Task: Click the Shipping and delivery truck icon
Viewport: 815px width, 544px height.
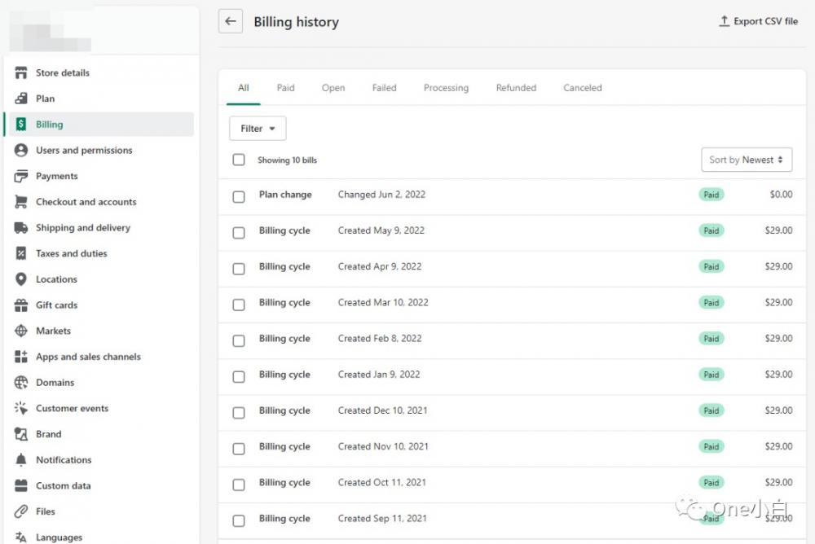Action: point(21,227)
